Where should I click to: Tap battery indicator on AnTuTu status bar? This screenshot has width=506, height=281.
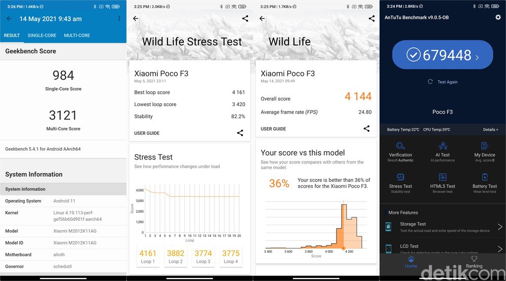(x=495, y=6)
